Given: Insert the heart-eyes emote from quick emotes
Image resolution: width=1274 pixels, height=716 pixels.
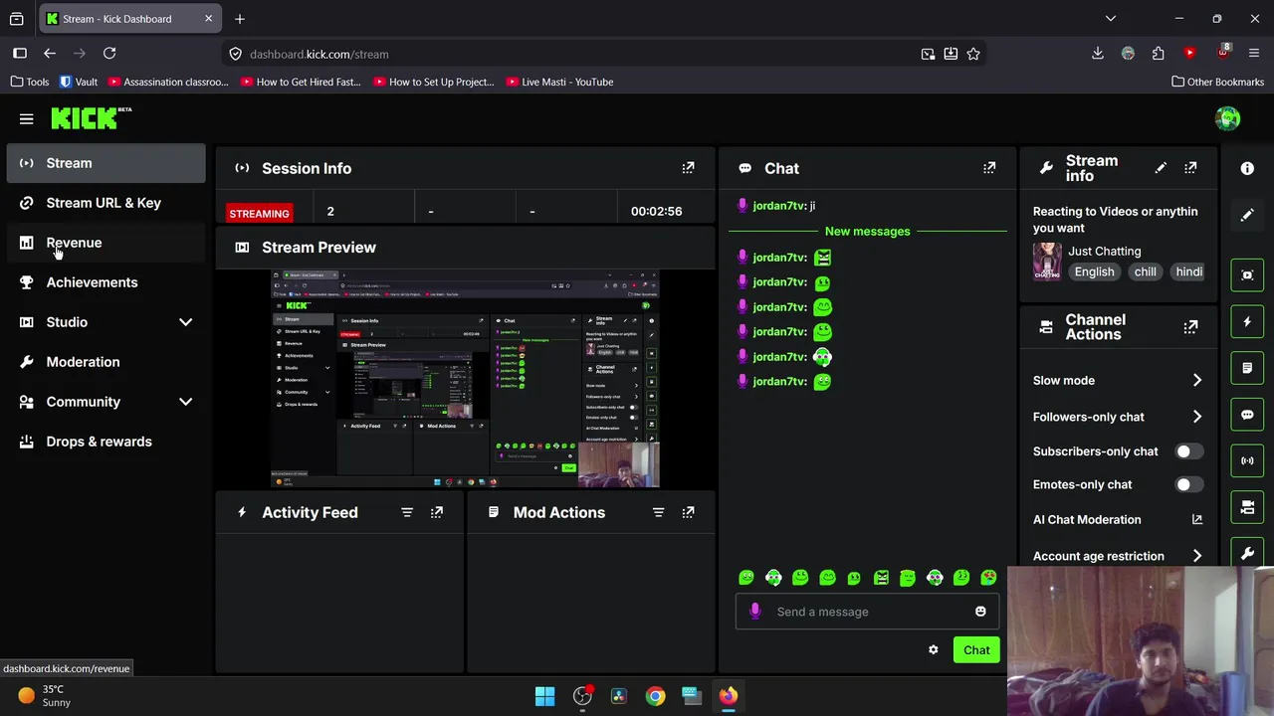Looking at the screenshot, I should point(988,578).
